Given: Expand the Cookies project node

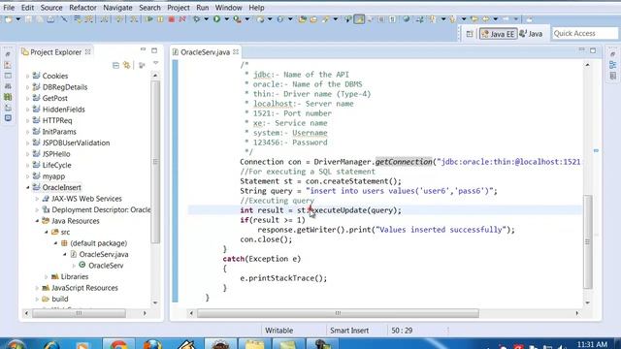Looking at the screenshot, I should 28,76.
